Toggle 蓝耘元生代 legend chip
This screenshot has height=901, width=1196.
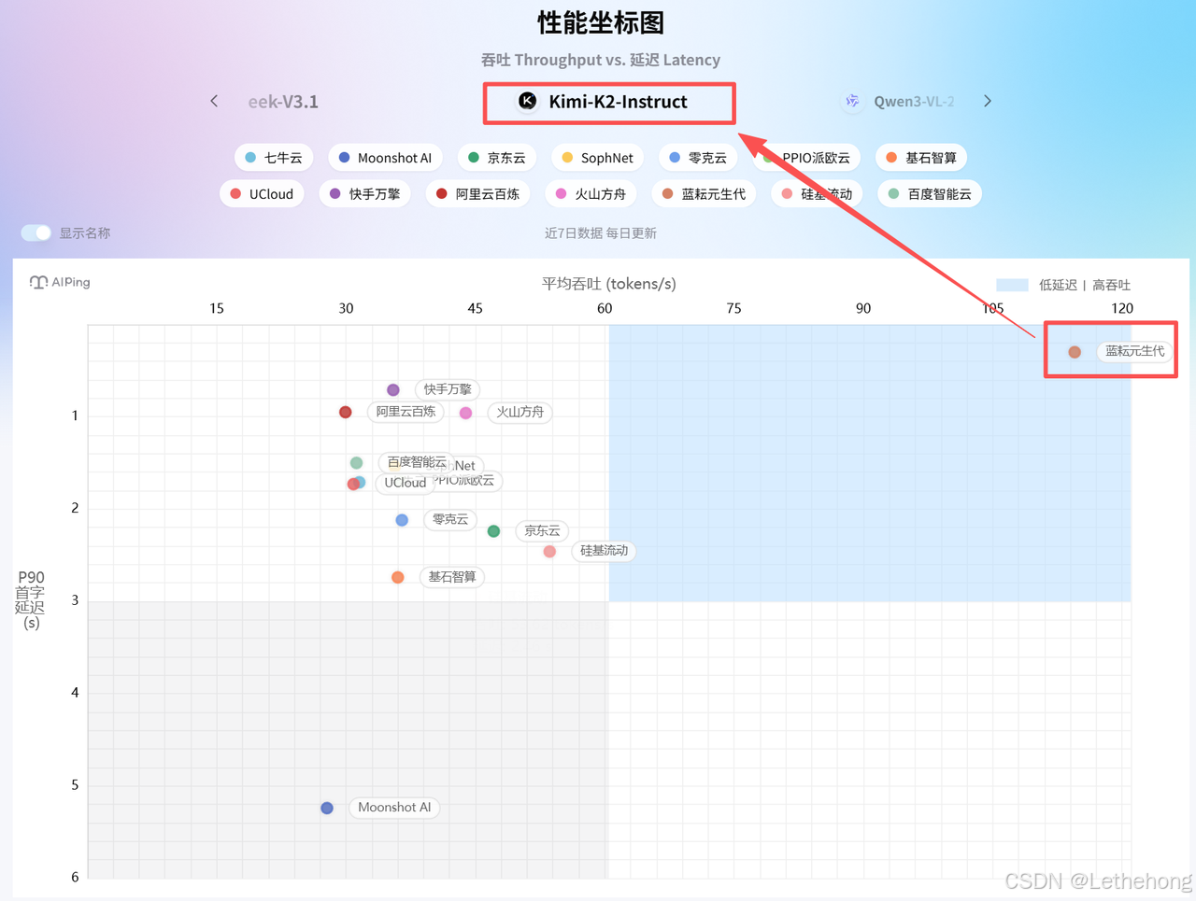click(704, 194)
